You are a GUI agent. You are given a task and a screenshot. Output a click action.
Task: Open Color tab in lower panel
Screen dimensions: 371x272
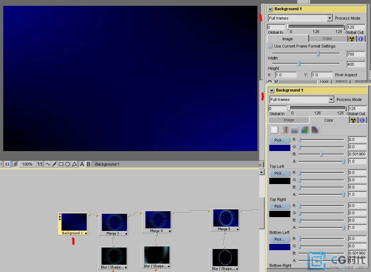tap(329, 120)
